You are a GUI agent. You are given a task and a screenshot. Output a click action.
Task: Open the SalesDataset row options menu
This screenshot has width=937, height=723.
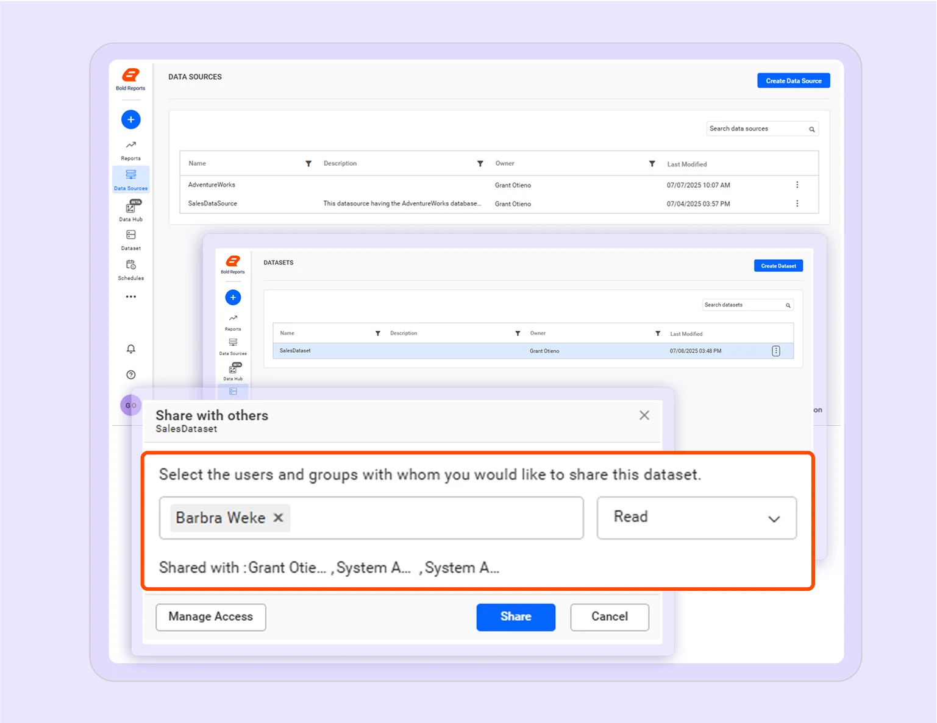click(x=775, y=350)
